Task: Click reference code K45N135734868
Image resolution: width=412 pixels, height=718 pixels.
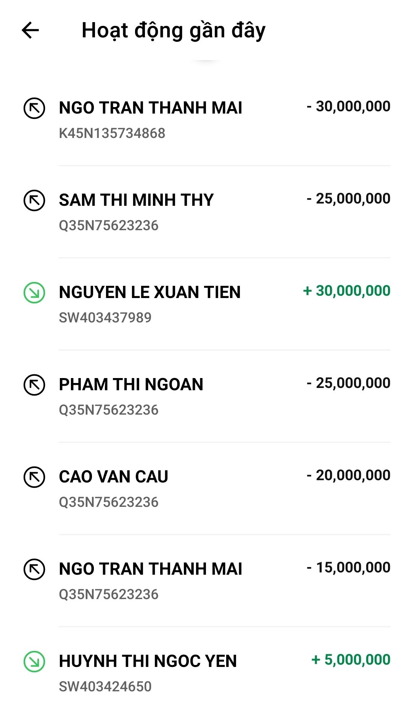Action: click(112, 133)
